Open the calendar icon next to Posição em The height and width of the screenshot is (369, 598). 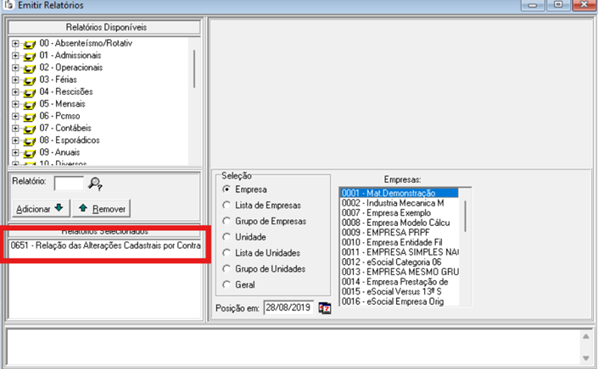[324, 306]
